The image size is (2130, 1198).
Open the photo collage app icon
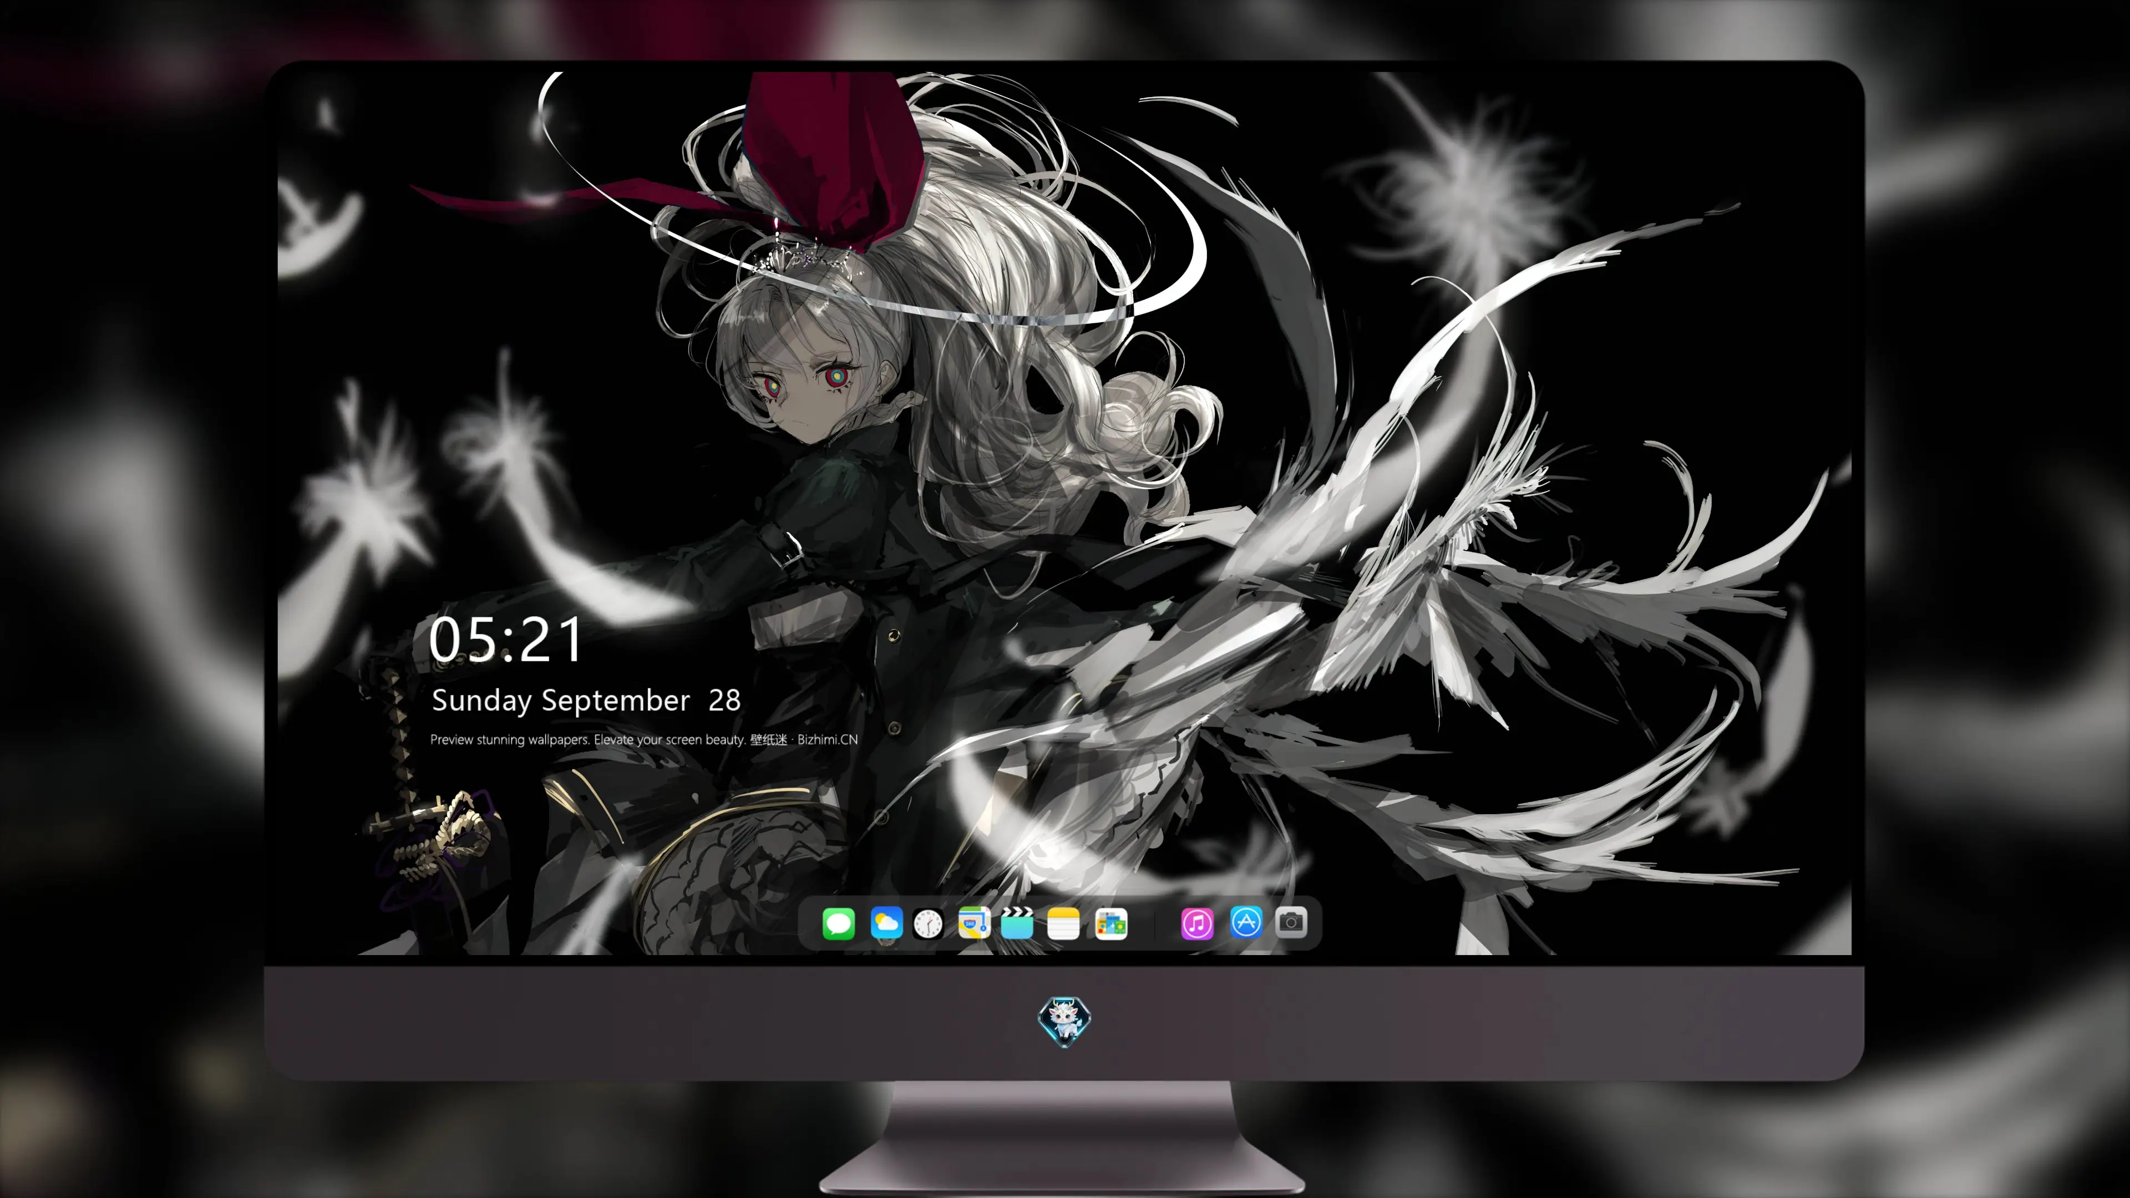(1110, 923)
